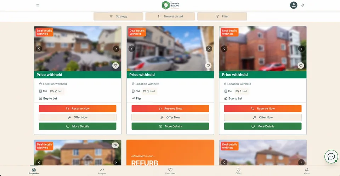Show next photo on first Buy to Let flat
The width and height of the screenshot is (340, 176).
click(x=116, y=49)
